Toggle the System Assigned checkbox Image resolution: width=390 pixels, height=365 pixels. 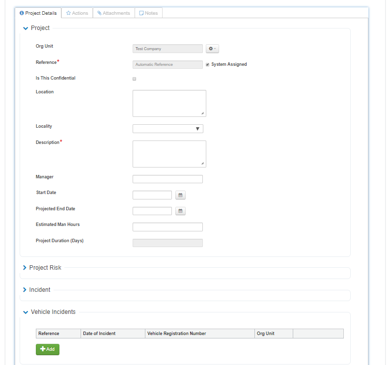pos(207,64)
